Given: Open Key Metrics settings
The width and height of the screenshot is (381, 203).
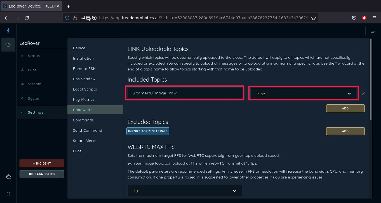Looking at the screenshot, I should click(84, 99).
